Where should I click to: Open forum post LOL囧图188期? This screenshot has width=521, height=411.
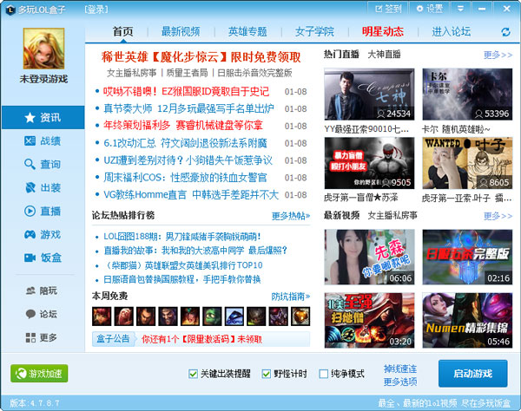tap(182, 237)
